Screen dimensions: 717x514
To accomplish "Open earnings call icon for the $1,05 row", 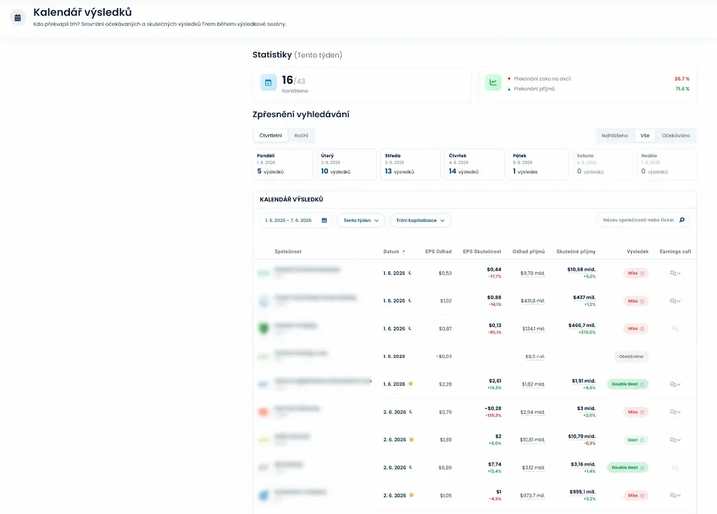I will pos(675,495).
